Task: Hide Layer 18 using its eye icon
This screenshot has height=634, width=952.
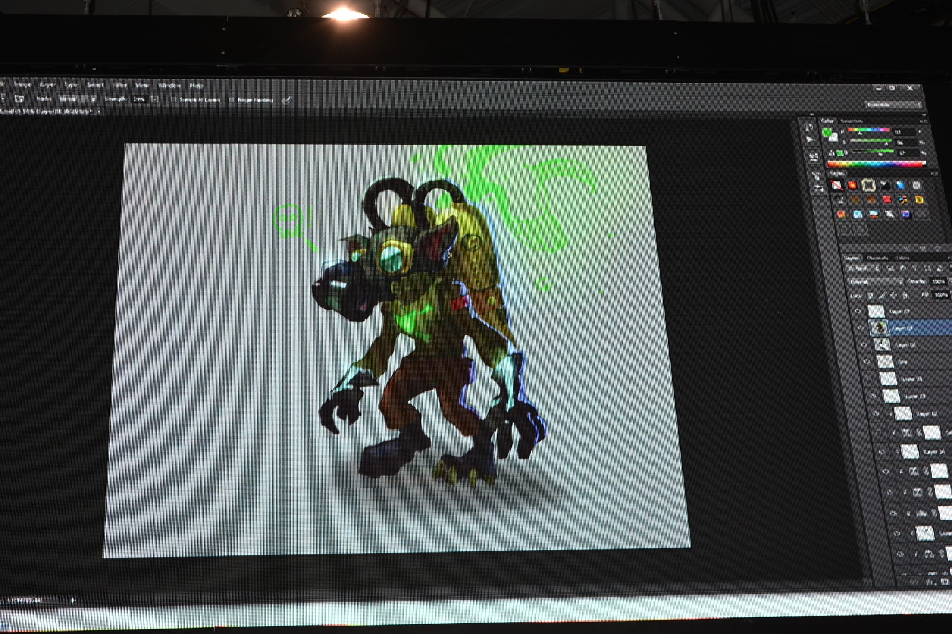Action: (860, 328)
